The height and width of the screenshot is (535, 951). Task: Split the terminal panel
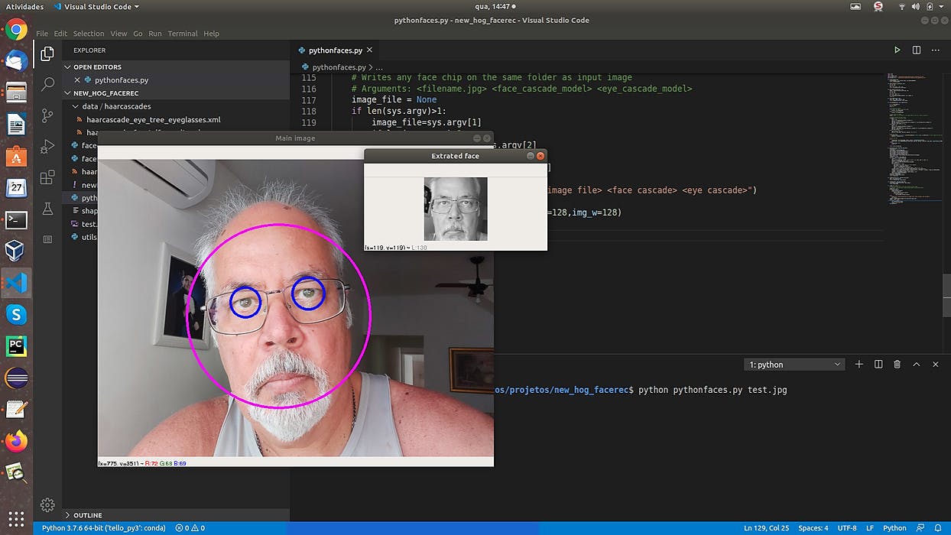coord(878,364)
